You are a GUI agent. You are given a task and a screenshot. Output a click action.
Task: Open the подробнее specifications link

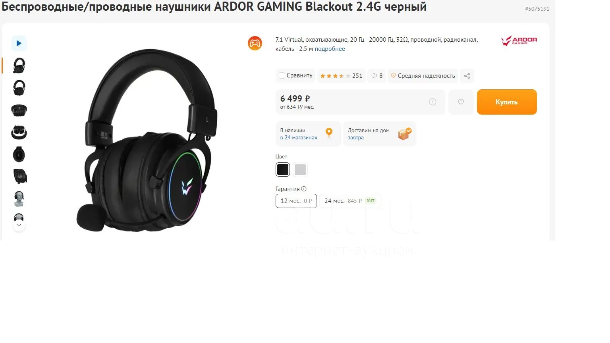click(x=330, y=49)
